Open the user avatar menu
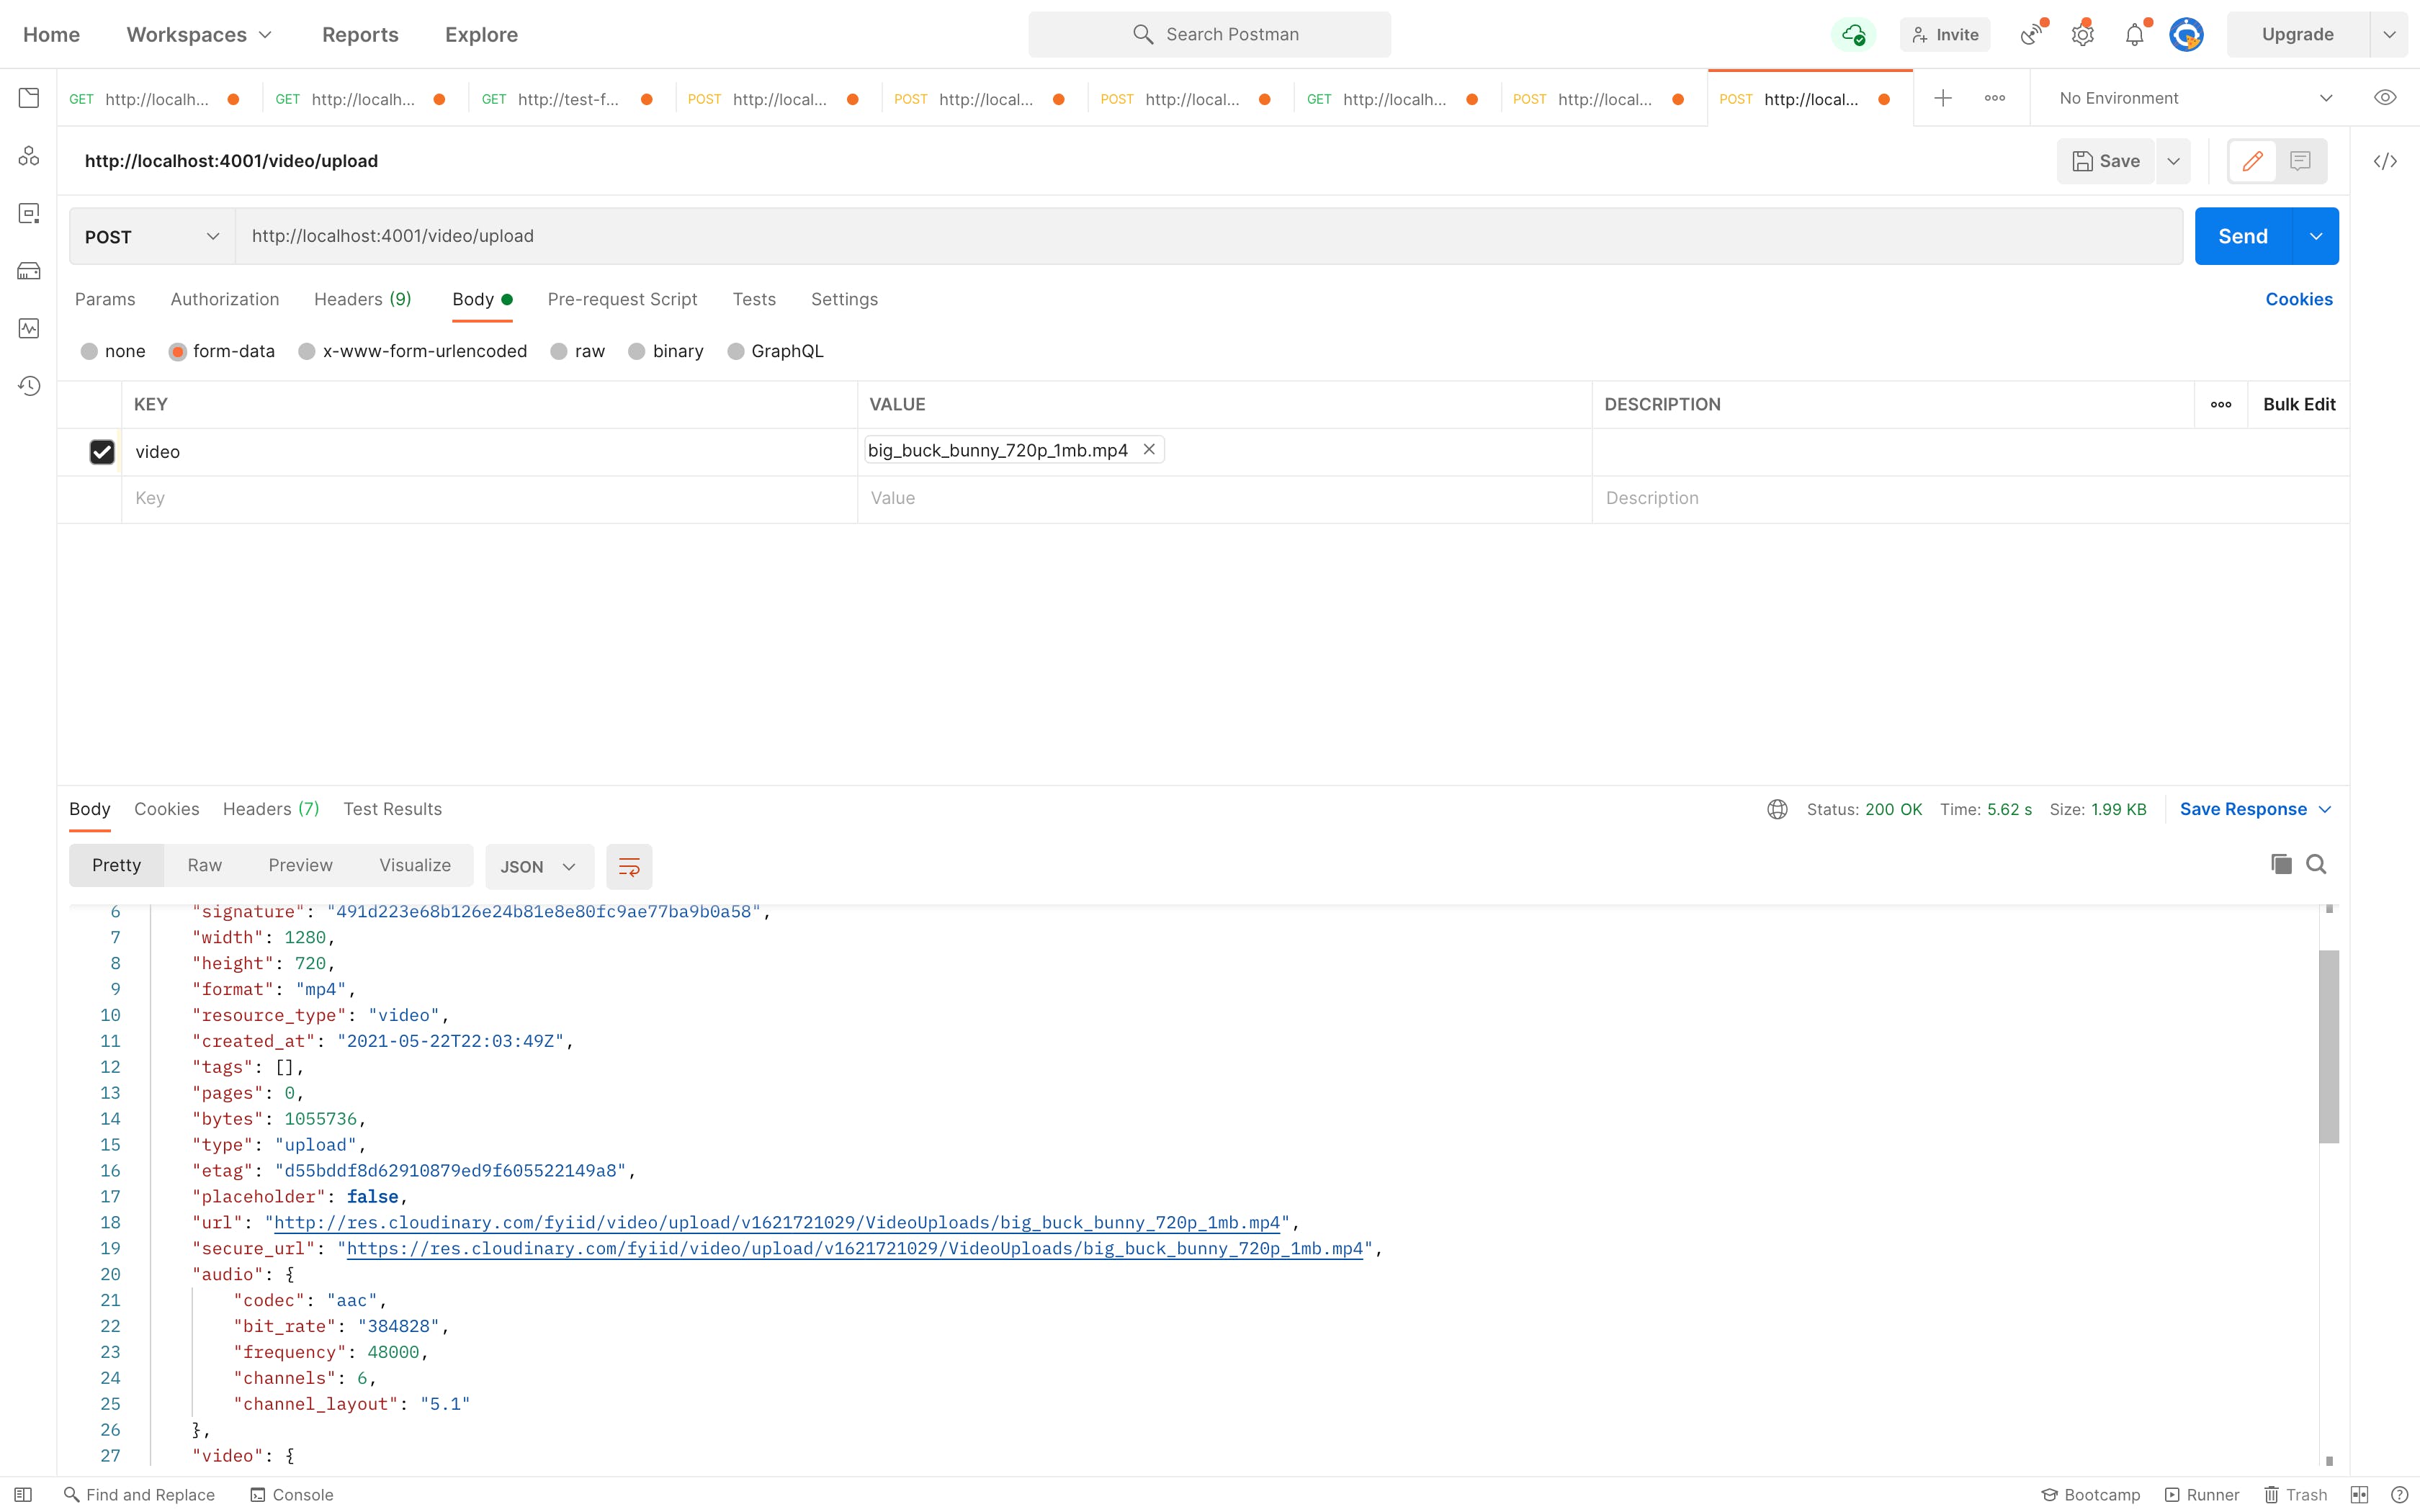The height and width of the screenshot is (1512, 2420). [x=2186, y=35]
